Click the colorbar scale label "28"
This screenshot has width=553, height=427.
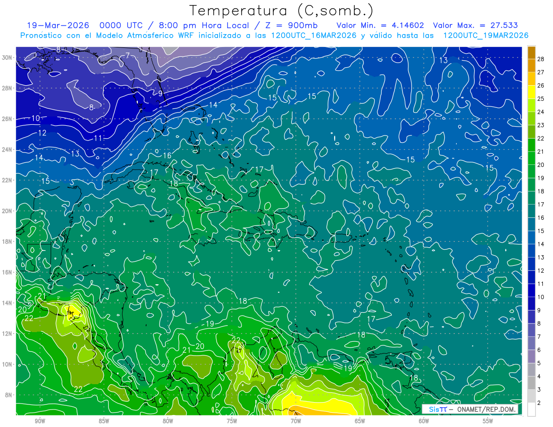point(541,59)
